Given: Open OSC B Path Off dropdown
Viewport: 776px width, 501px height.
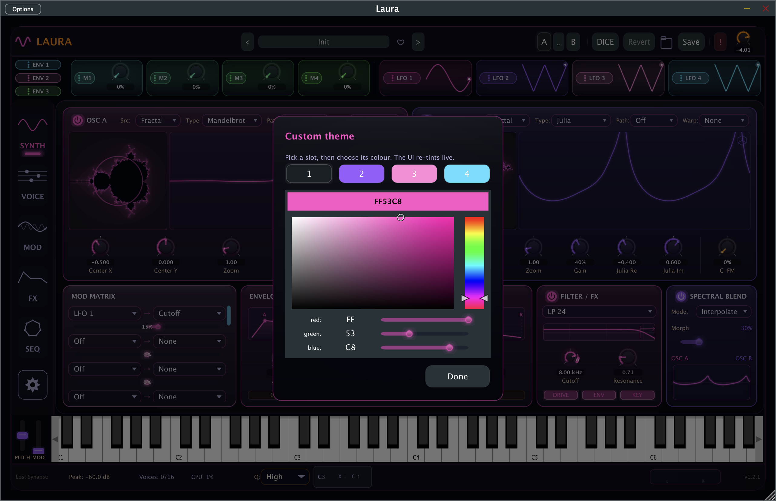Looking at the screenshot, I should [653, 120].
